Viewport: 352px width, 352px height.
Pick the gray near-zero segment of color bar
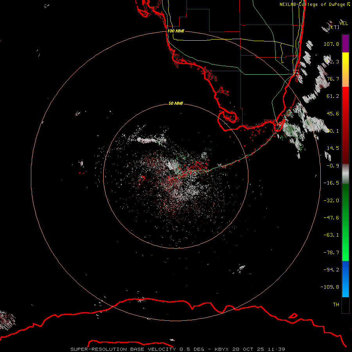(x=345, y=174)
